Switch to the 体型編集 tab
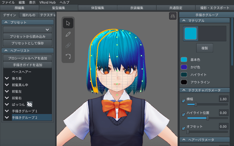Screen dimensions: 234x146 (98, 8)
